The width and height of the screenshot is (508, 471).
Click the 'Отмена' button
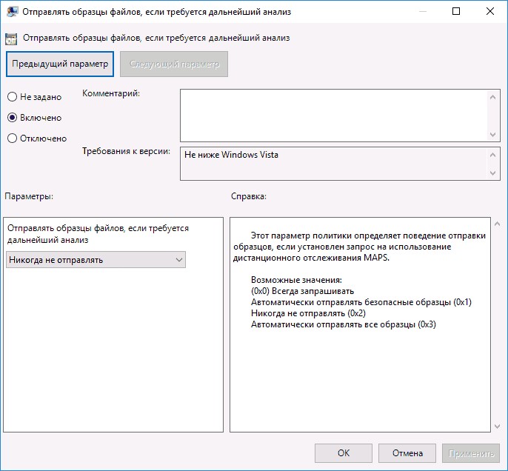(407, 453)
